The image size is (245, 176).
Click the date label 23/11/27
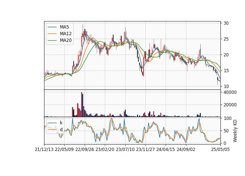(145, 150)
